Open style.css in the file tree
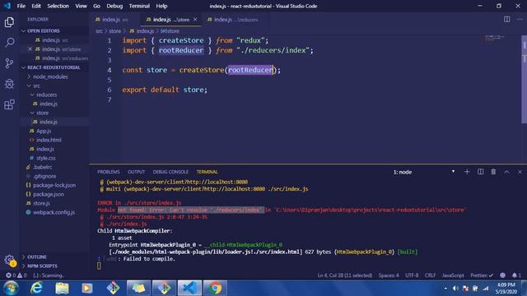This screenshot has width=527, height=296. pos(46,158)
